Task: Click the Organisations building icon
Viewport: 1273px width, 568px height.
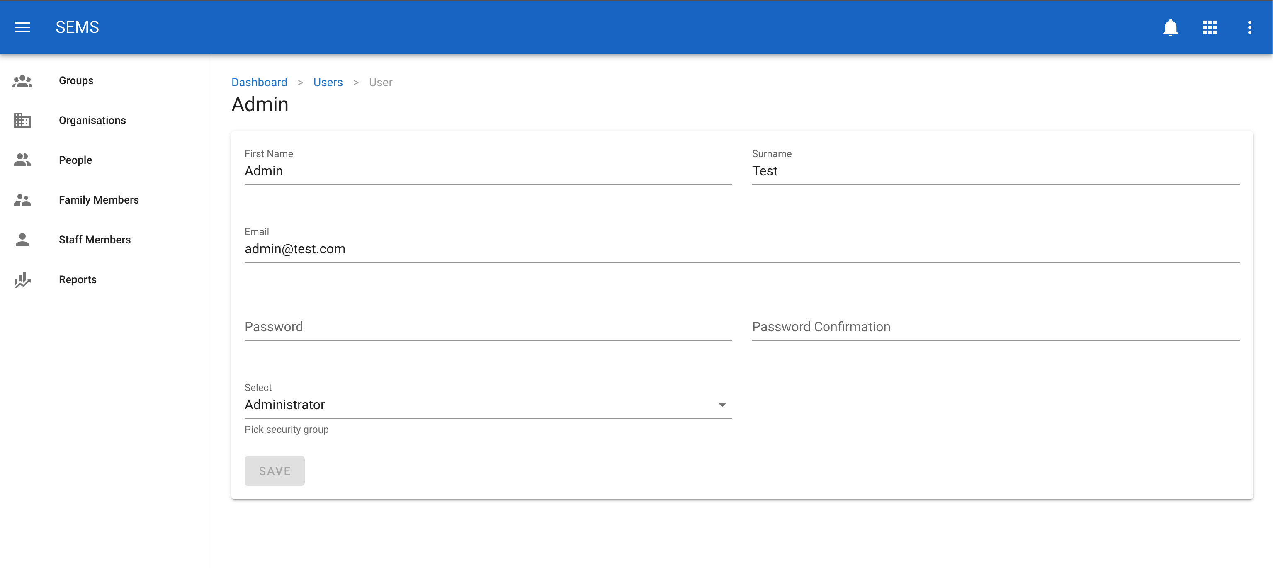Action: [22, 120]
